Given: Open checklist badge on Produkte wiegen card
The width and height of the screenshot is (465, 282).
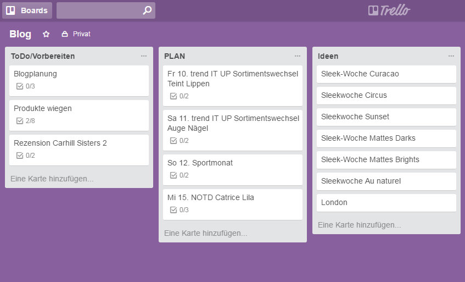Looking at the screenshot, I should (26, 121).
